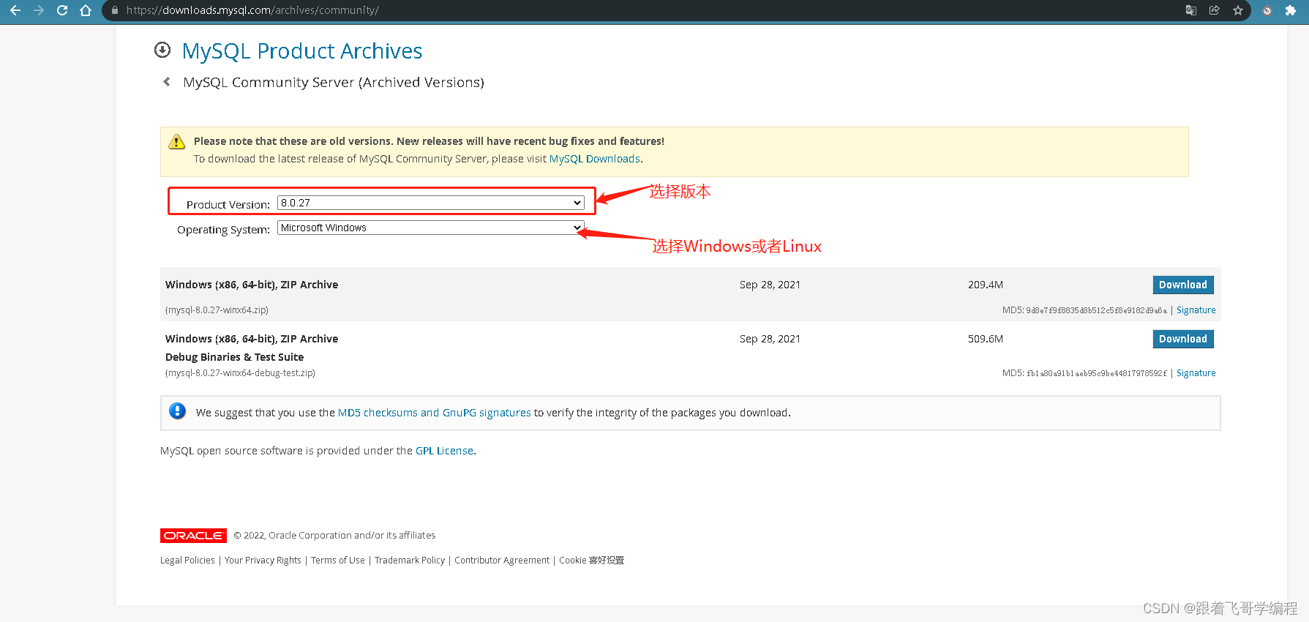1309x622 pixels.
Task: Open Terms of Use footer link
Action: tap(338, 561)
